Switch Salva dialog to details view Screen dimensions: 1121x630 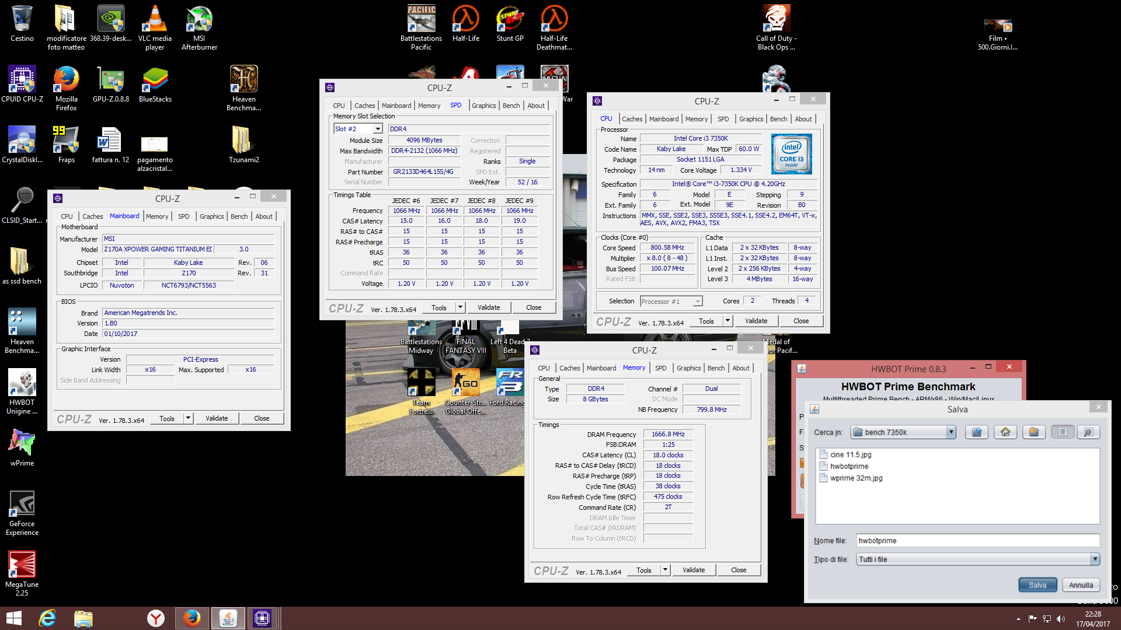(1088, 432)
